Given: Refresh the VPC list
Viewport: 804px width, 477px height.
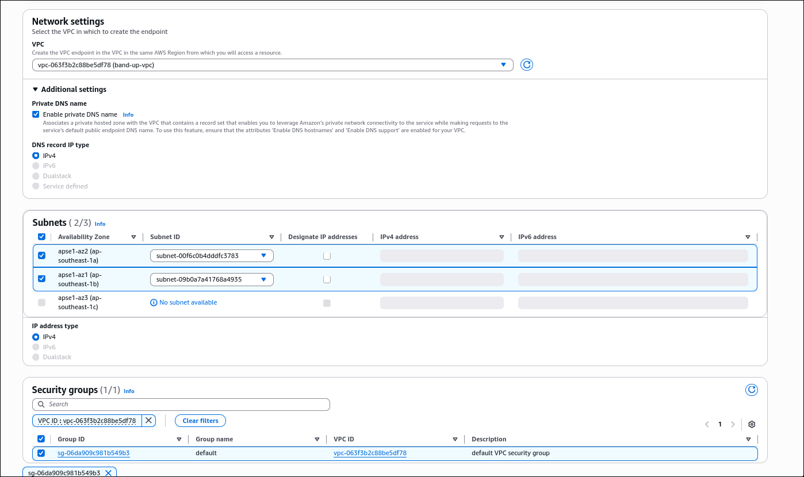Looking at the screenshot, I should (526, 65).
